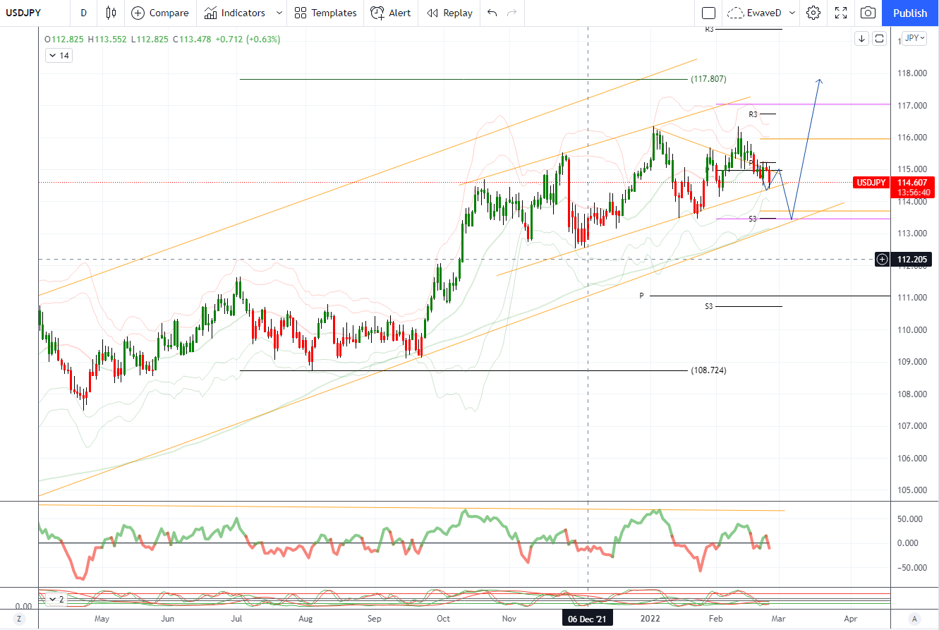Change the D timeframe interval
Screen dimensions: 939x630
point(84,13)
